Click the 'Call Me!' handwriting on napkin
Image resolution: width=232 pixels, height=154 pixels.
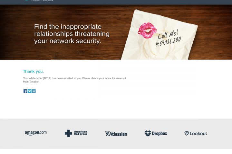point(168,34)
